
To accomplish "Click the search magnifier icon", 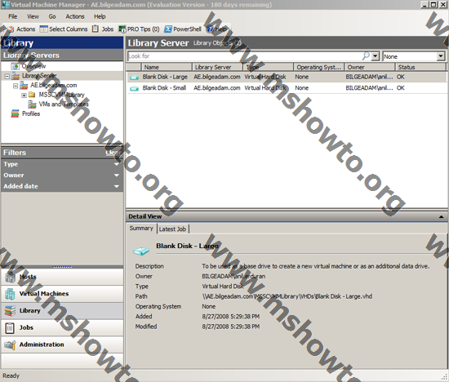I will [x=366, y=56].
